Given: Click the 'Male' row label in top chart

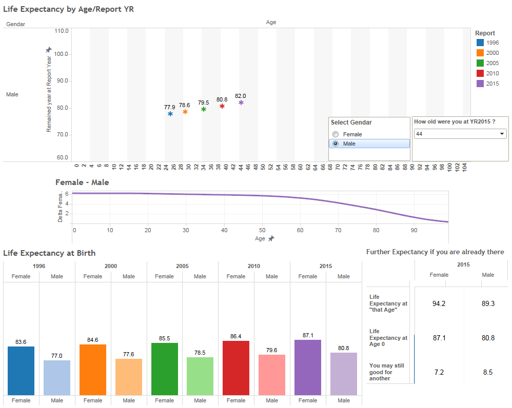Looking at the screenshot, I should (12, 94).
